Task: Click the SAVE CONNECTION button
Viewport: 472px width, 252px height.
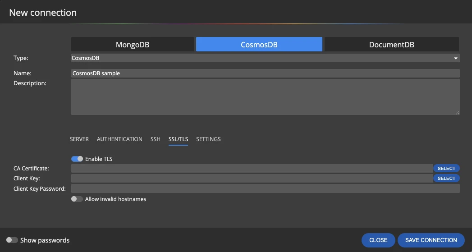Action: pos(431,240)
